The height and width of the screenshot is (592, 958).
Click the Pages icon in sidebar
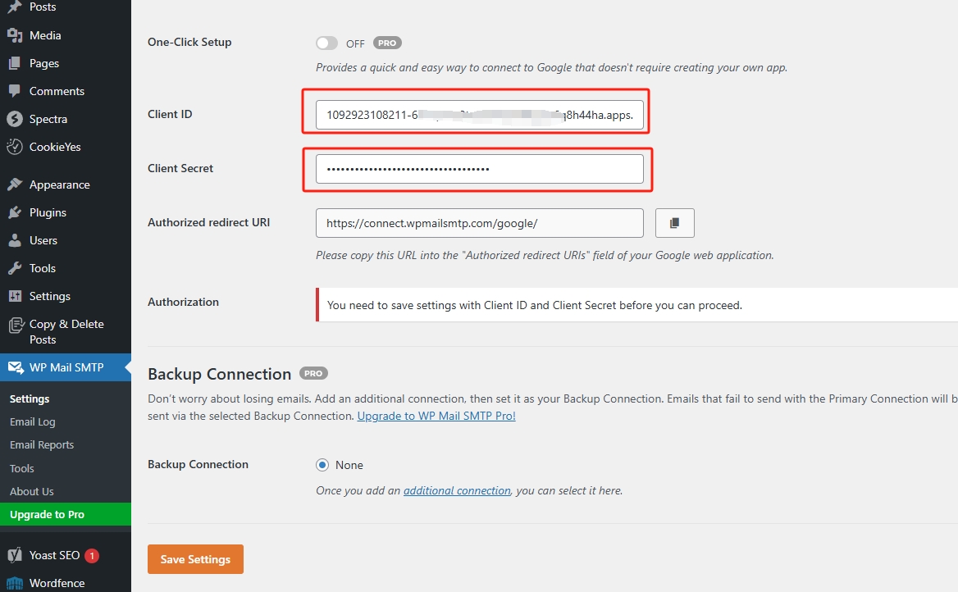[15, 63]
